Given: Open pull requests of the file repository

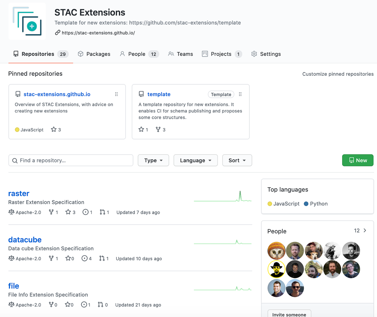Looking at the screenshot, I should (x=103, y=304).
